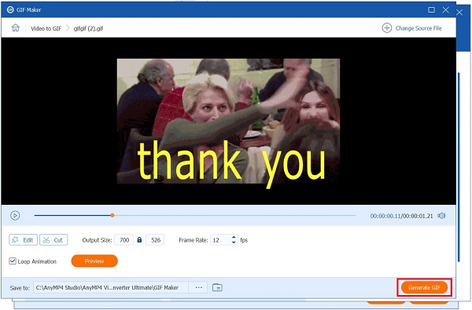This screenshot has width=472, height=310.
Task: Uncheck Loop Animation checkbox
Action: [x=13, y=261]
